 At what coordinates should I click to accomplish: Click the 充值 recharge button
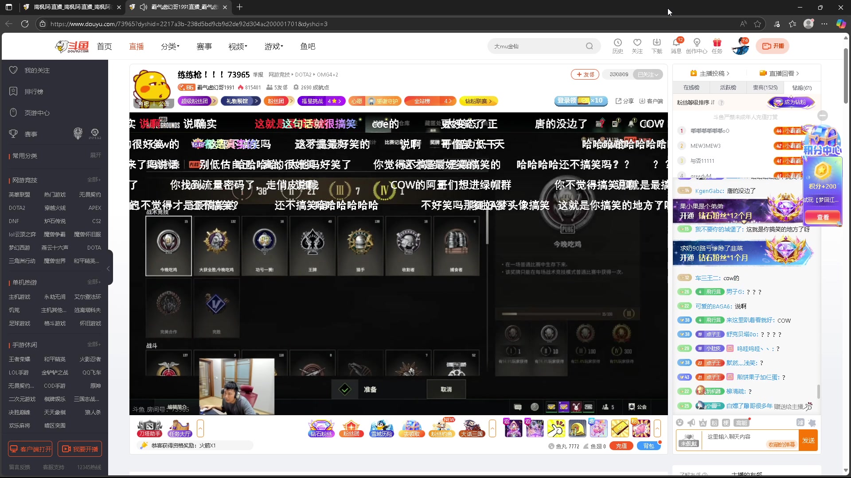click(x=621, y=446)
